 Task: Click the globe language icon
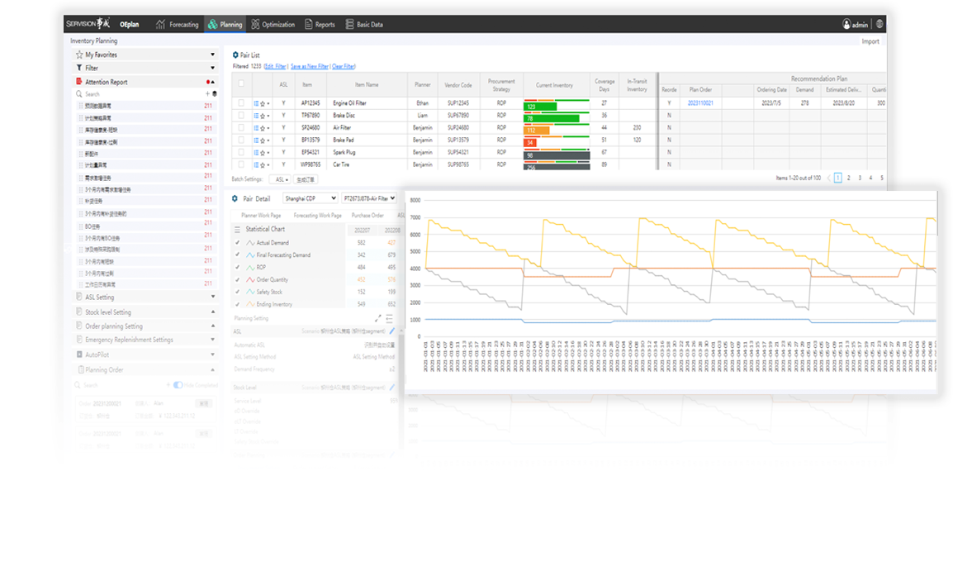(879, 24)
